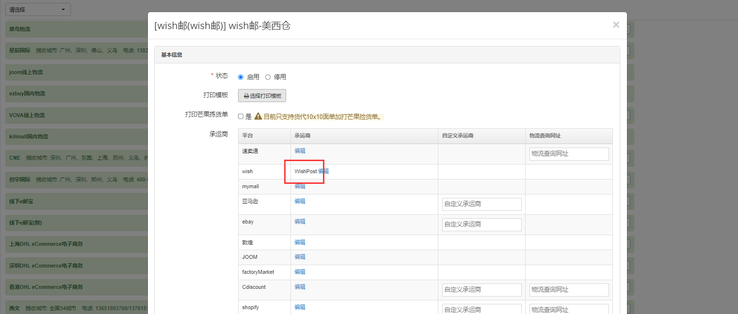
Task: Click 编辑 link in the 速卖通 row
Action: point(300,151)
